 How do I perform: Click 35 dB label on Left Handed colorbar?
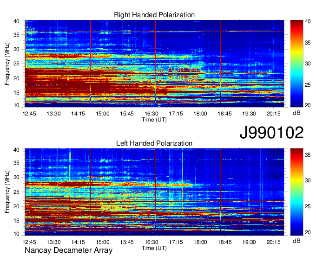click(x=308, y=155)
